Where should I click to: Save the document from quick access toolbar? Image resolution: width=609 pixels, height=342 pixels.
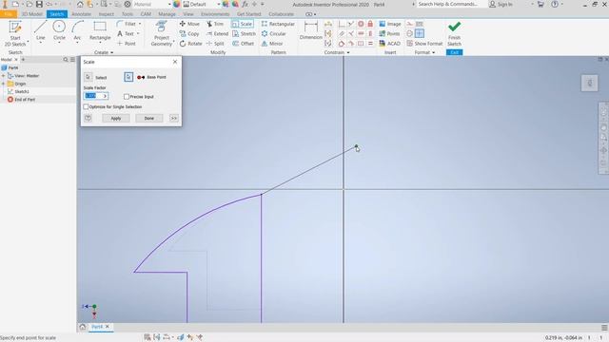point(39,4)
